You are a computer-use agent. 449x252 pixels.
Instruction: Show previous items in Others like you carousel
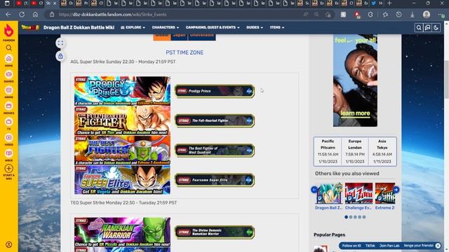click(314, 190)
